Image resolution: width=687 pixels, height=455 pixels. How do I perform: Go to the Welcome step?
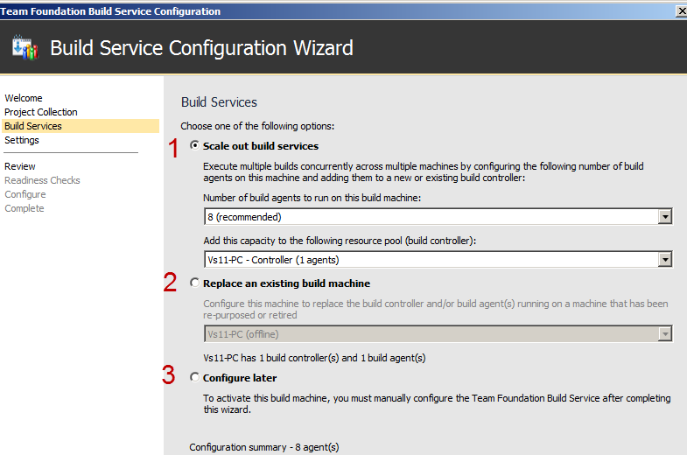24,98
